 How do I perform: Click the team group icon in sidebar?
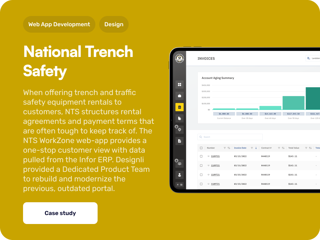(180, 164)
